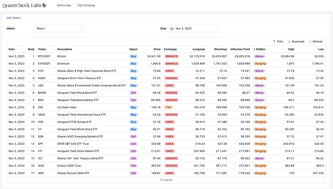Click the Price column header
The height and width of the screenshot is (189, 333).
coord(157,49)
